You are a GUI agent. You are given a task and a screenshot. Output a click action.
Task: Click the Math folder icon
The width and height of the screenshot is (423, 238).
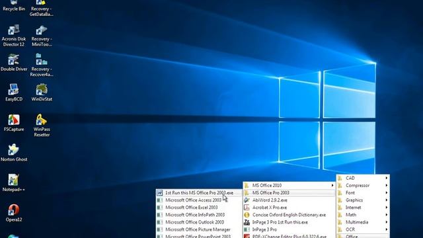click(x=340, y=215)
